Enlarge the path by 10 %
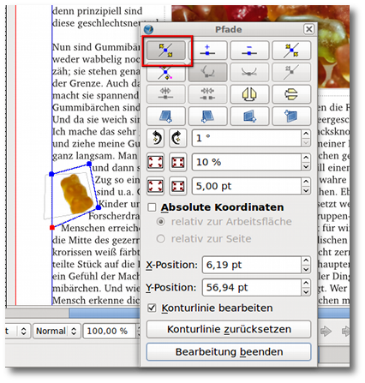Screen dimensions: 365x383 tap(155, 162)
